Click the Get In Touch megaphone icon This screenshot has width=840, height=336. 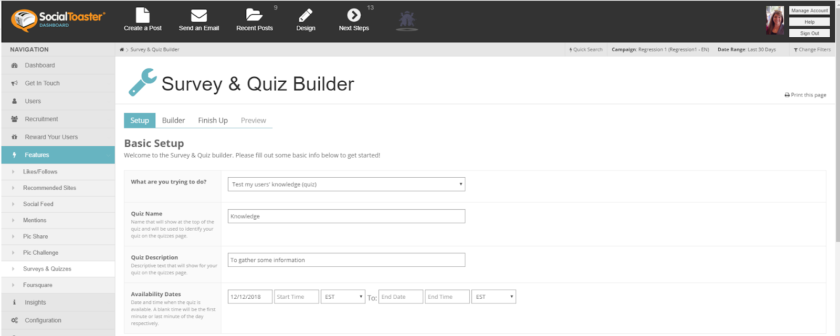click(x=15, y=83)
